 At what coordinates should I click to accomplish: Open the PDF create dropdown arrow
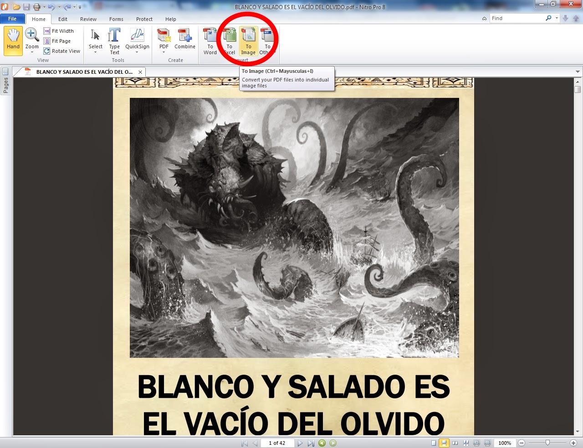tap(164, 52)
